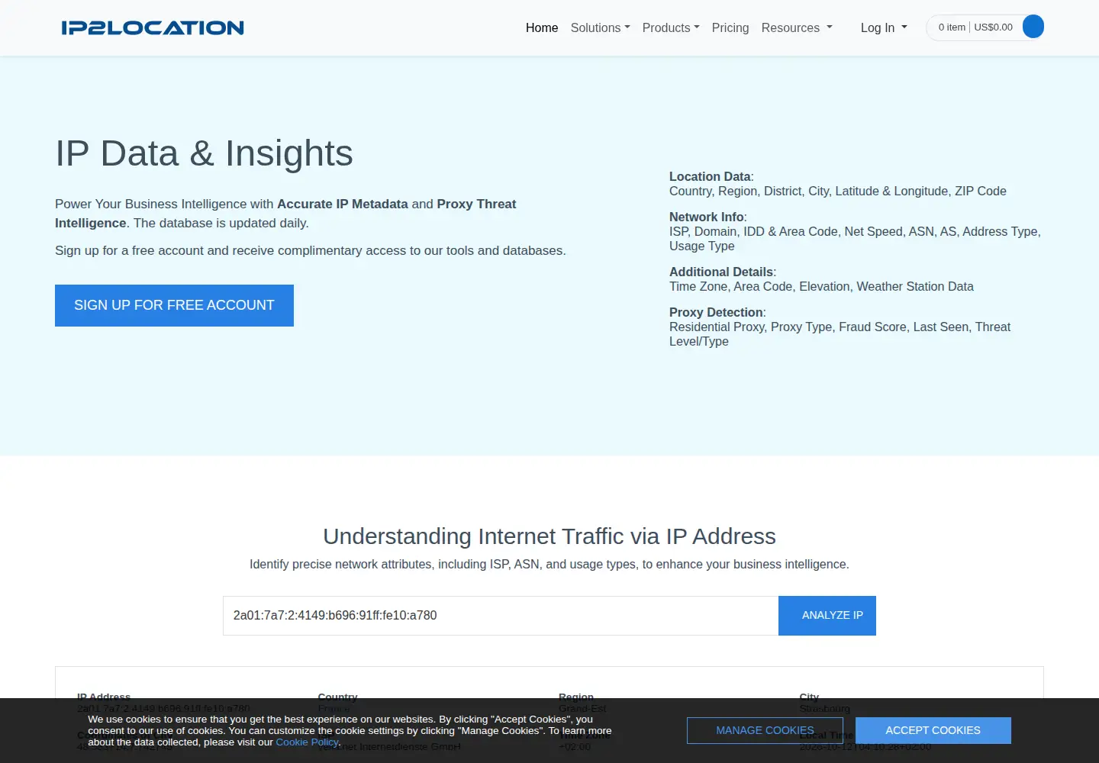The image size is (1099, 763).
Task: Open the Pricing page
Action: 730,27
